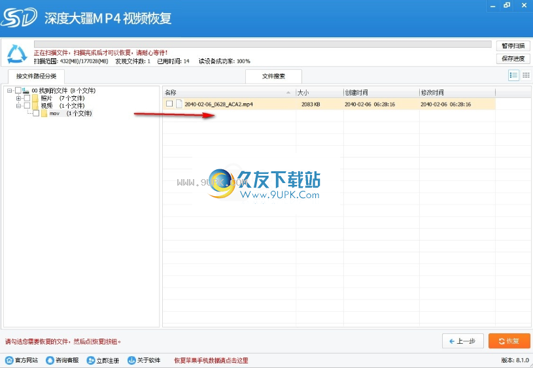Screen dimensions: 533x368
Task: Click the 修改时间 column header
Action: [457, 92]
